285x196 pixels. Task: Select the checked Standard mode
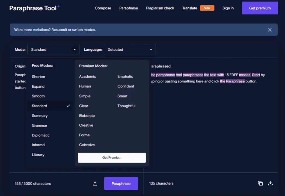[x=50, y=106]
